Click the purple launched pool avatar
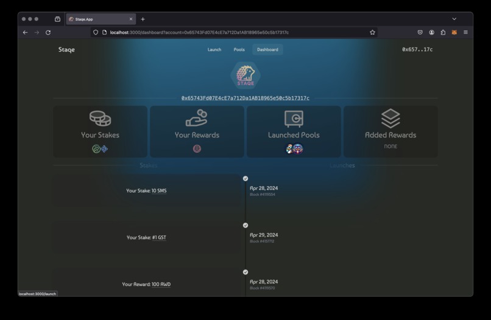 pyautogui.click(x=298, y=149)
